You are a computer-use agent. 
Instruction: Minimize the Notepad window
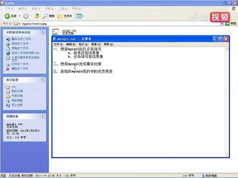(x=215, y=39)
